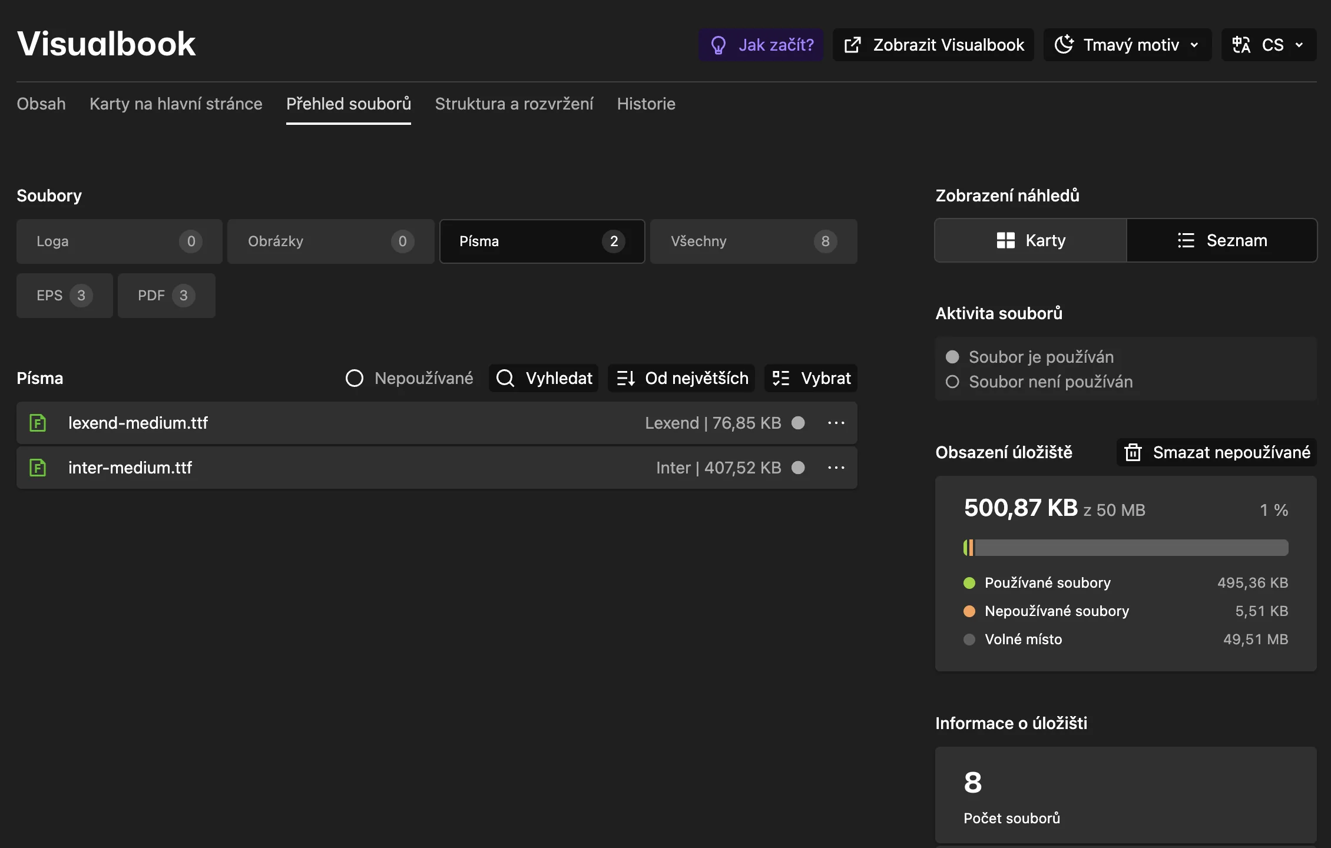Click the Visualbook logo title
This screenshot has width=1331, height=848.
[x=106, y=44]
